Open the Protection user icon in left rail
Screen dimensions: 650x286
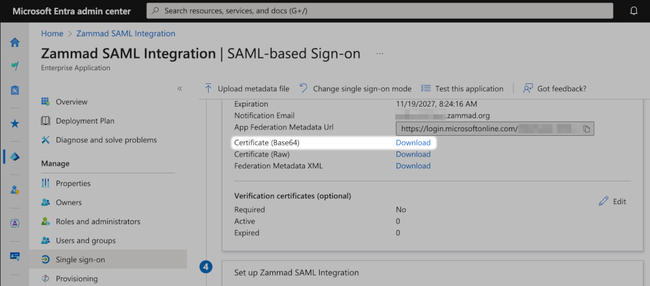(x=14, y=190)
